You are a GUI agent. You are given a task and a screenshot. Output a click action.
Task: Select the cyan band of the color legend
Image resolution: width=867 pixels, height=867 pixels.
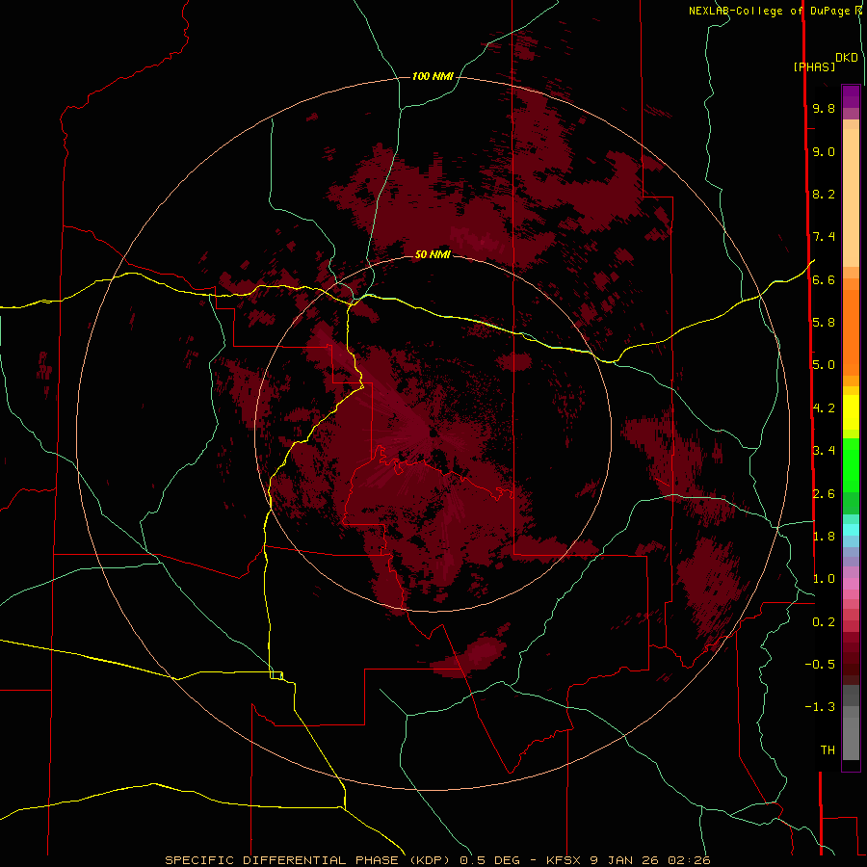coord(851,529)
